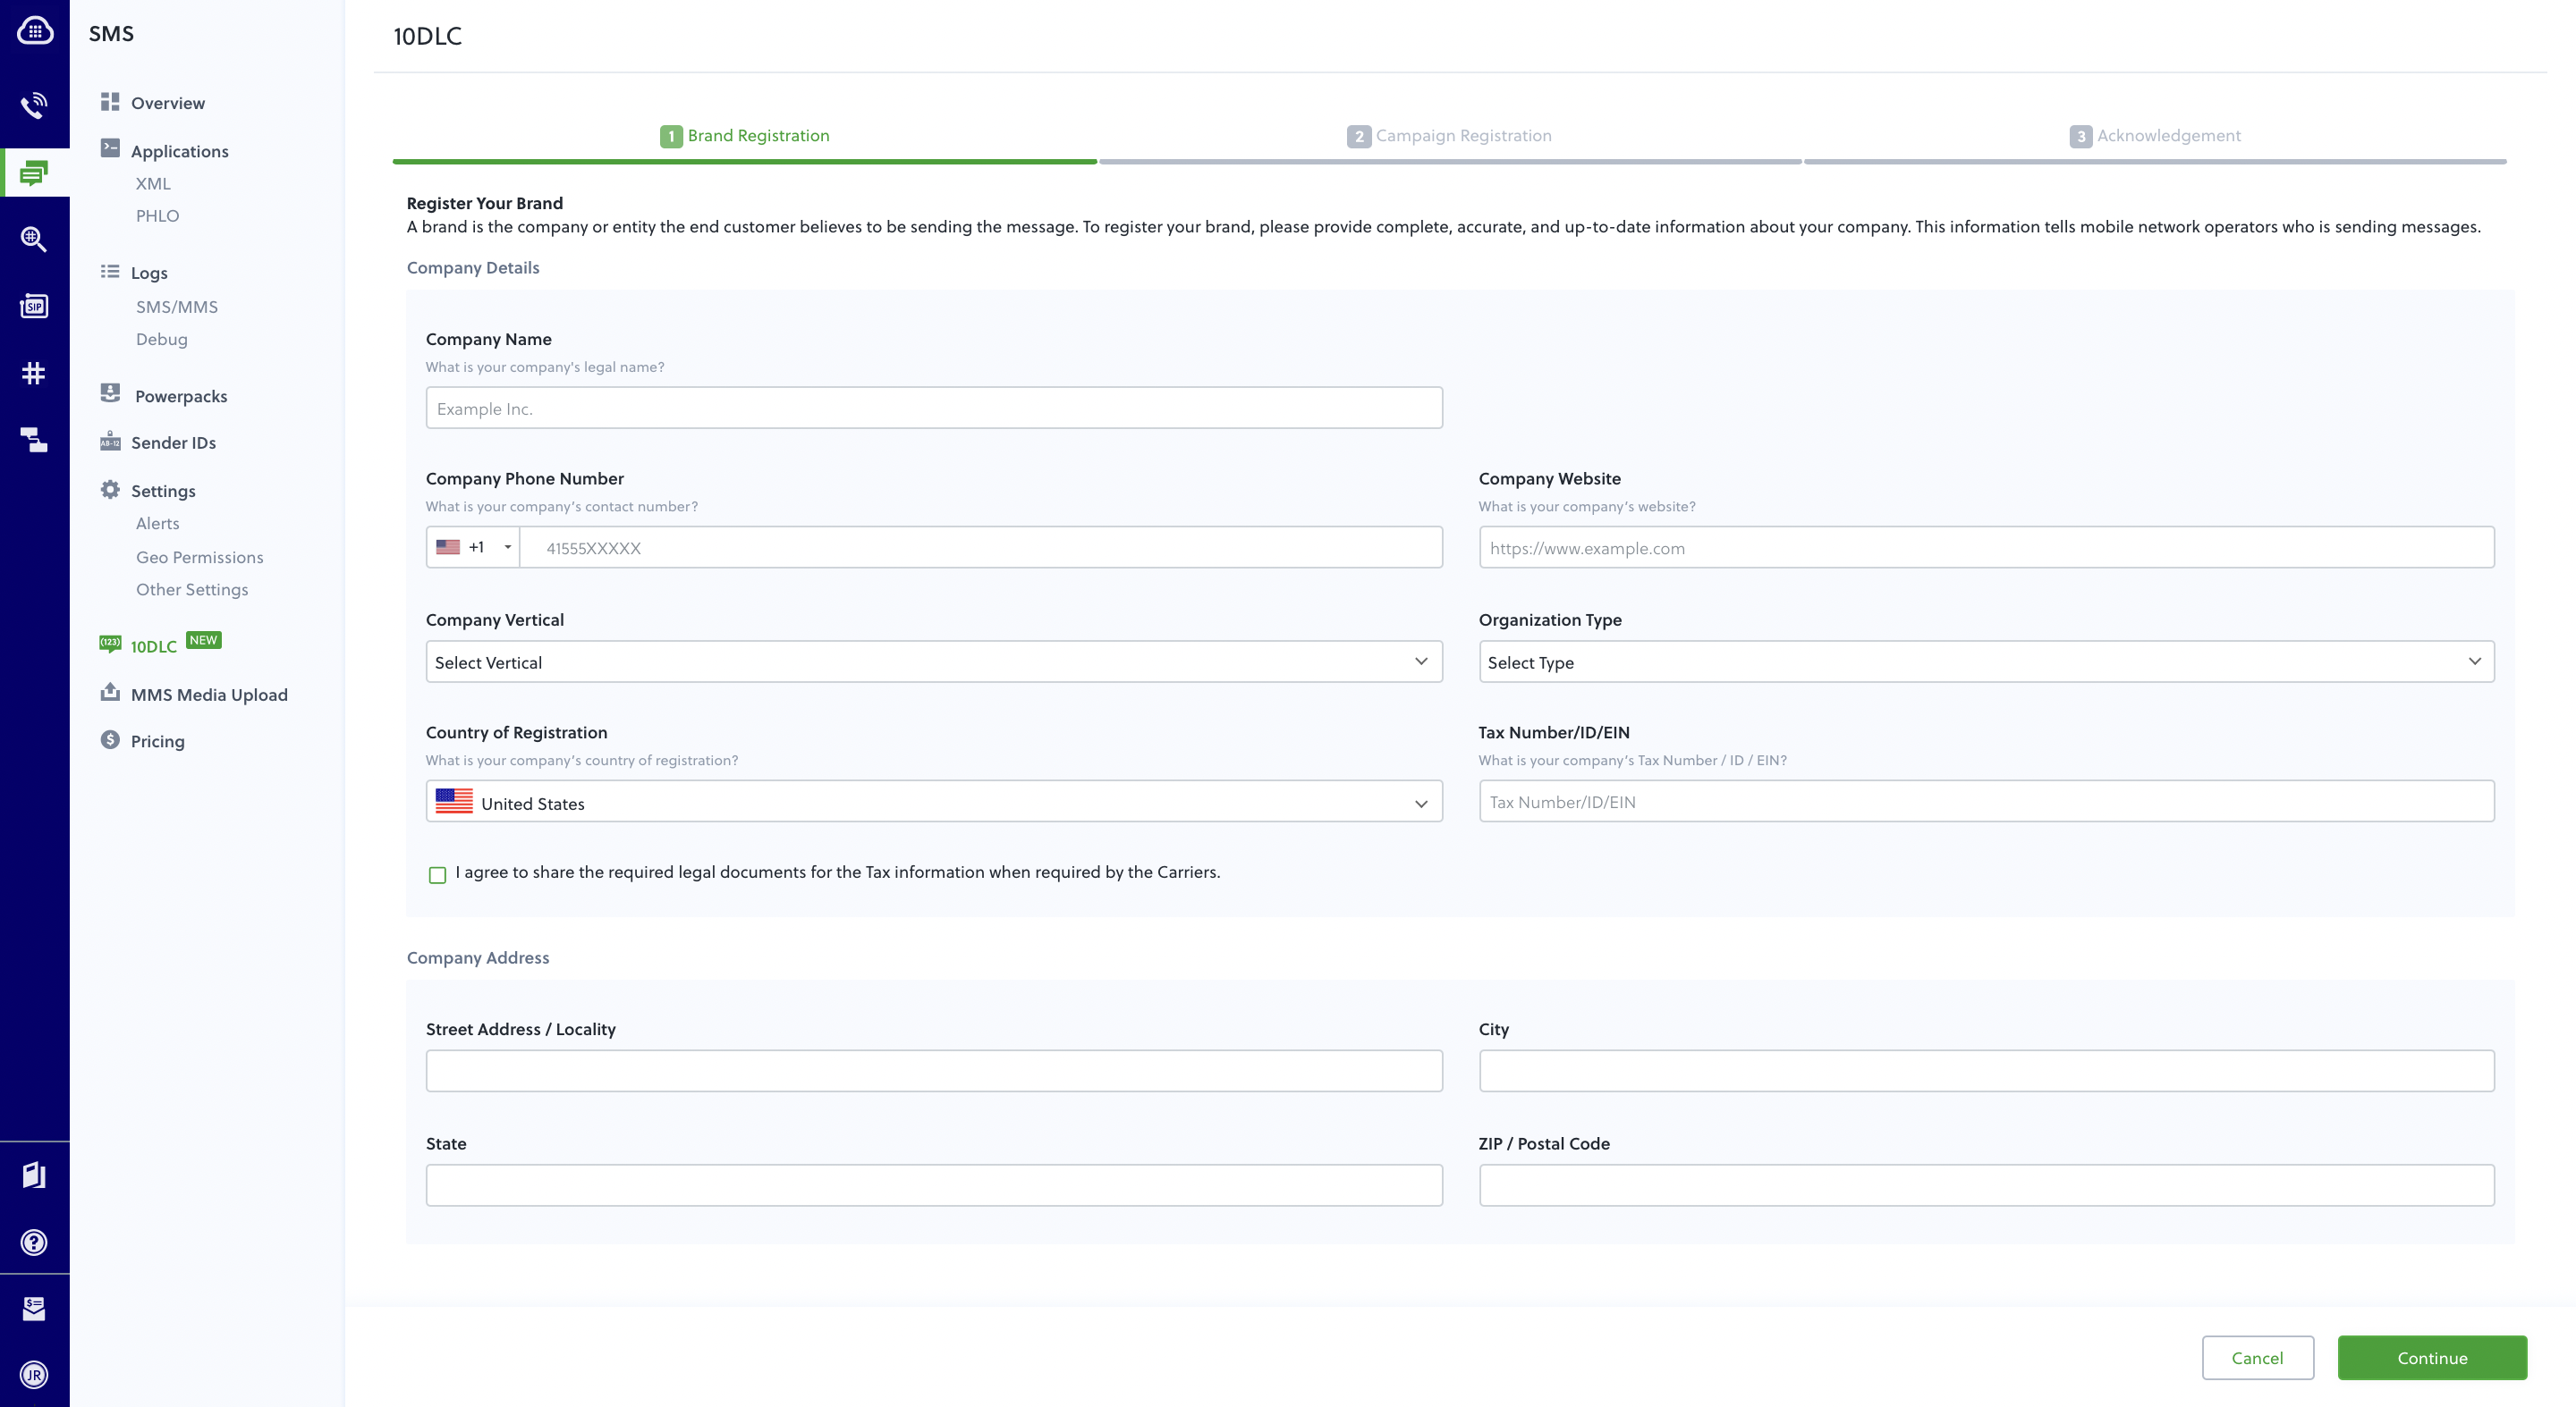Screen dimensions: 2576x1407
Task: Focus the City field
Action: (1986, 1071)
